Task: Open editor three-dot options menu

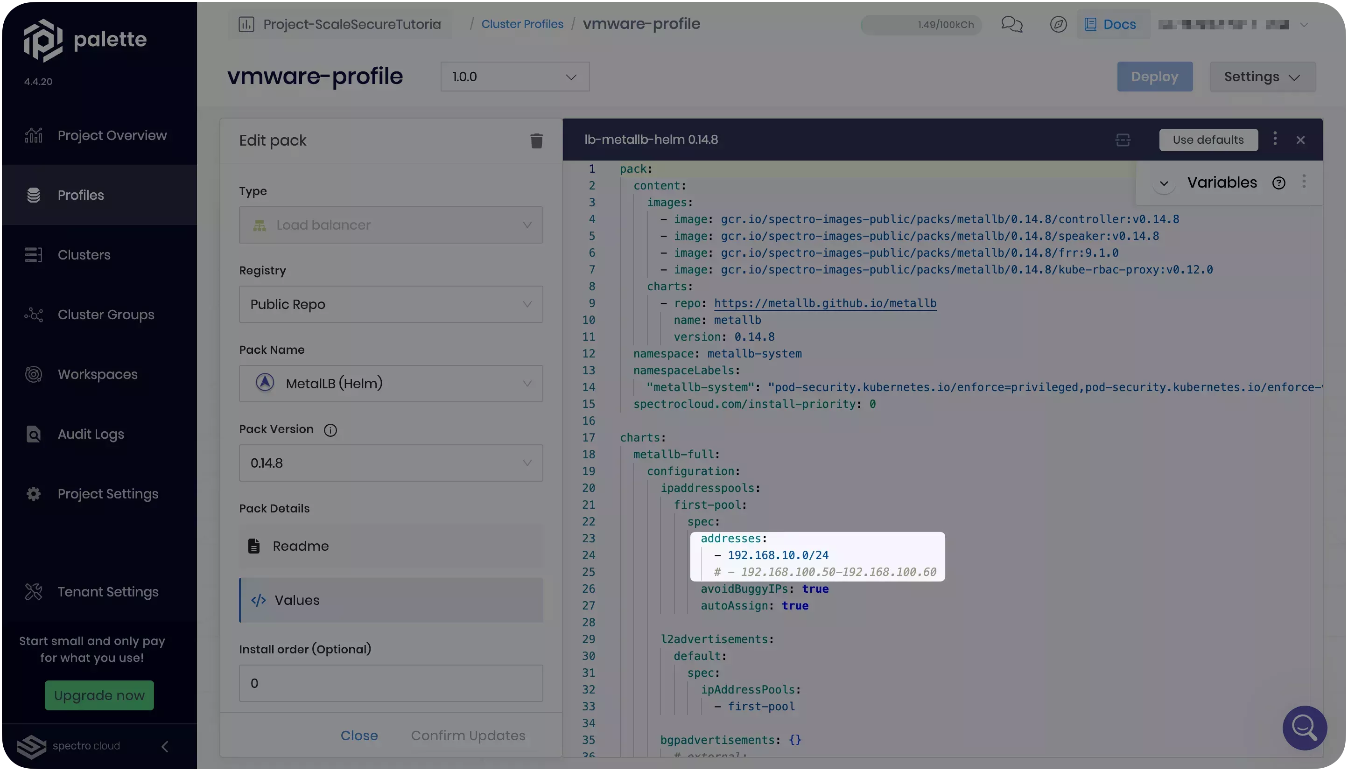Action: point(1275,139)
